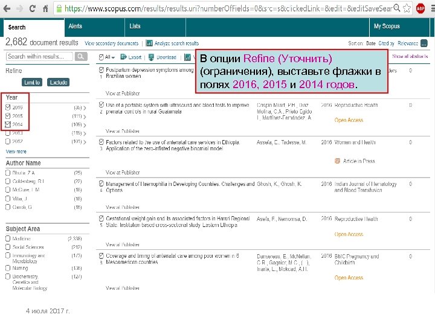Screen dimensions: 435x326
Task: Open the sort options blue icon
Action: click(x=424, y=43)
